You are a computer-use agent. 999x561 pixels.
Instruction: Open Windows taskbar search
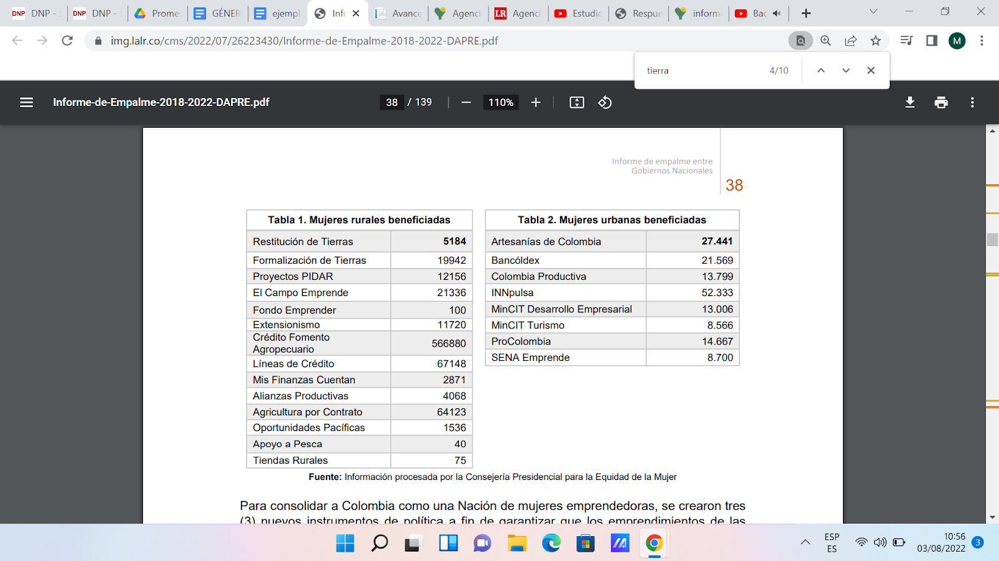(x=379, y=543)
